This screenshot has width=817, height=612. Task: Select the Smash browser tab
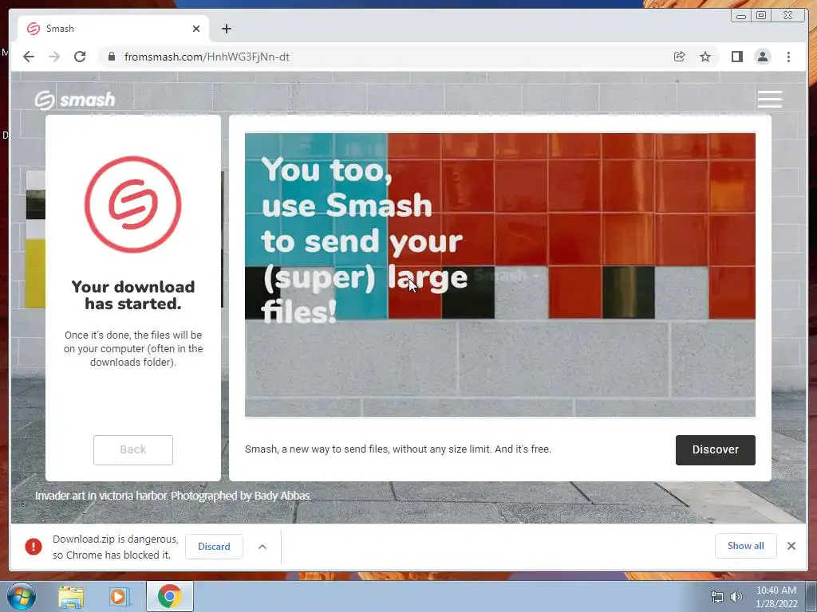click(113, 29)
